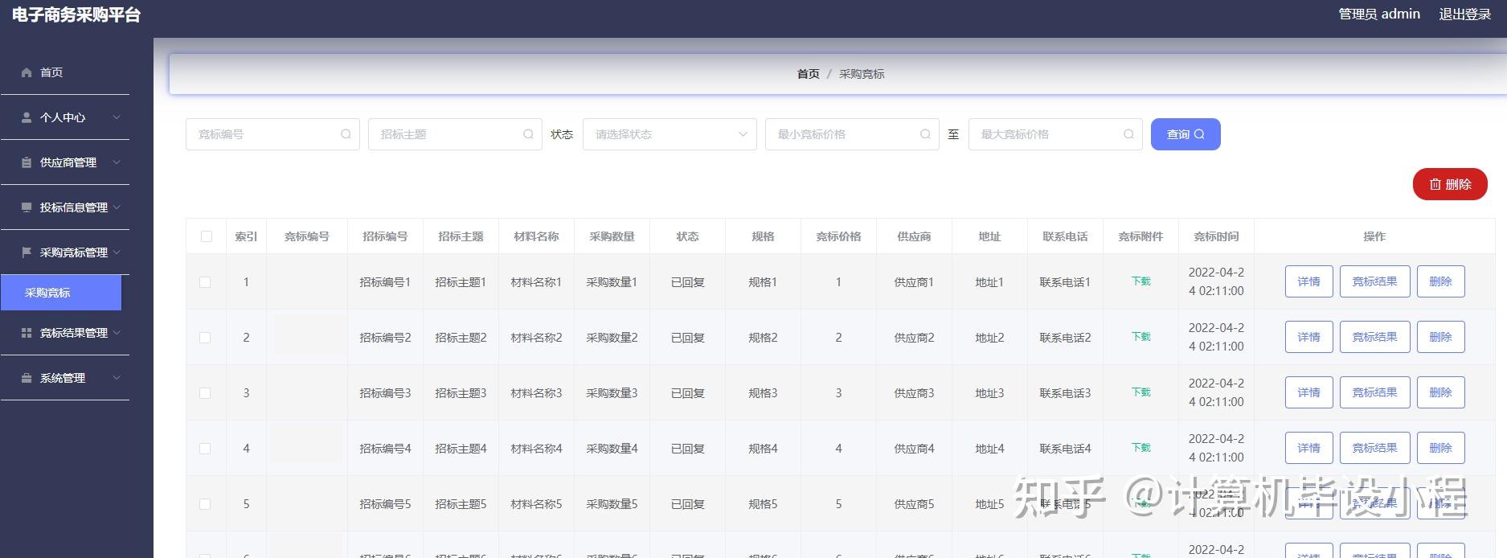
Task: Open the 个人中心 menu label
Action: click(x=63, y=117)
